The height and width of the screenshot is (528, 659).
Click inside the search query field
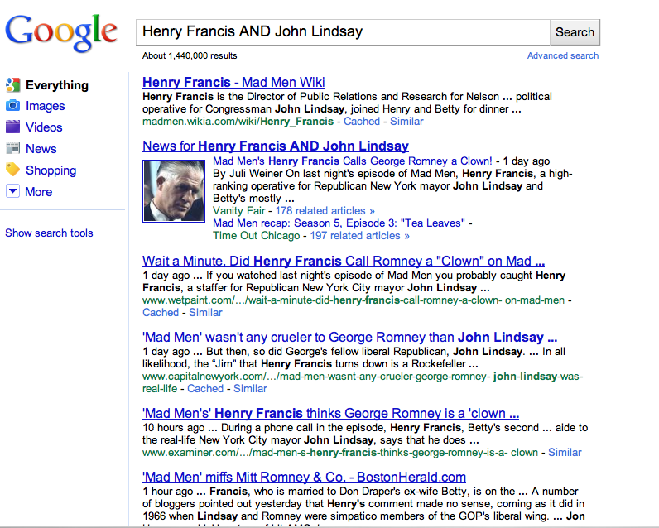(x=343, y=32)
